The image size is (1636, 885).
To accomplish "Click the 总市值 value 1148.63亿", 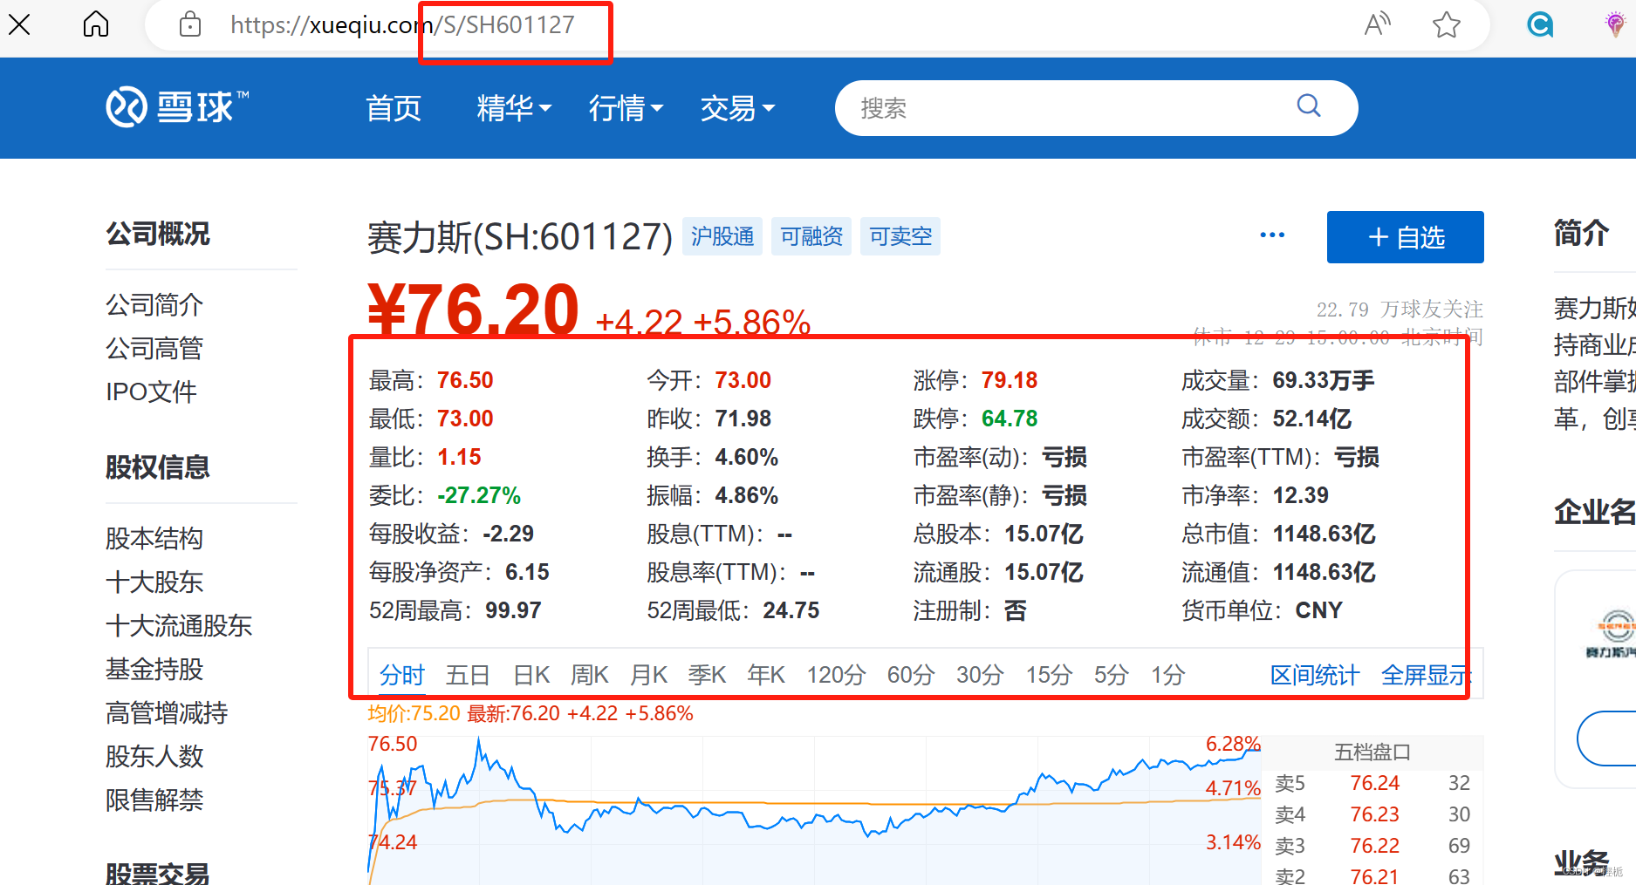I will [1325, 534].
